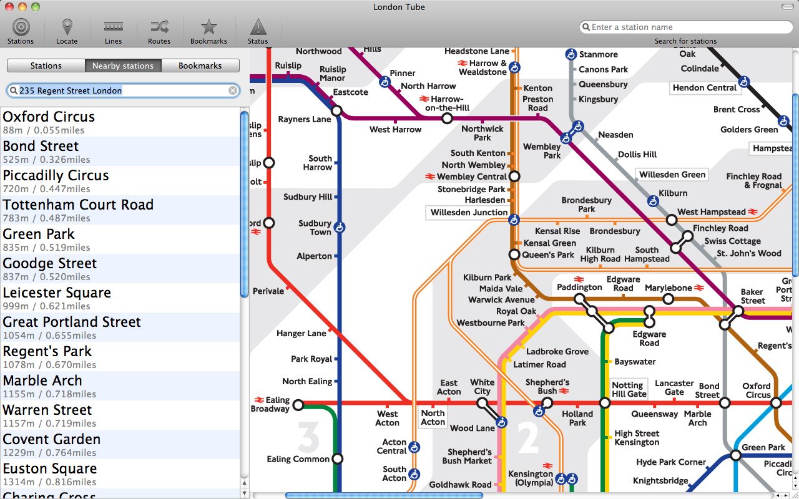The image size is (799, 499).
Task: Click the rail symbol beside Wembley Central
Action: point(430,177)
